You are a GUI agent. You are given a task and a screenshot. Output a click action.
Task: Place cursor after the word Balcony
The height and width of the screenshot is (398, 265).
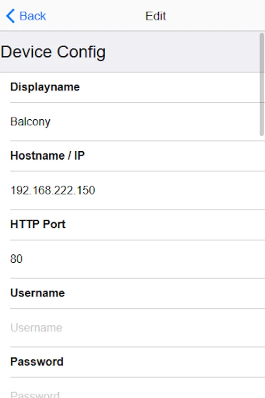51,122
